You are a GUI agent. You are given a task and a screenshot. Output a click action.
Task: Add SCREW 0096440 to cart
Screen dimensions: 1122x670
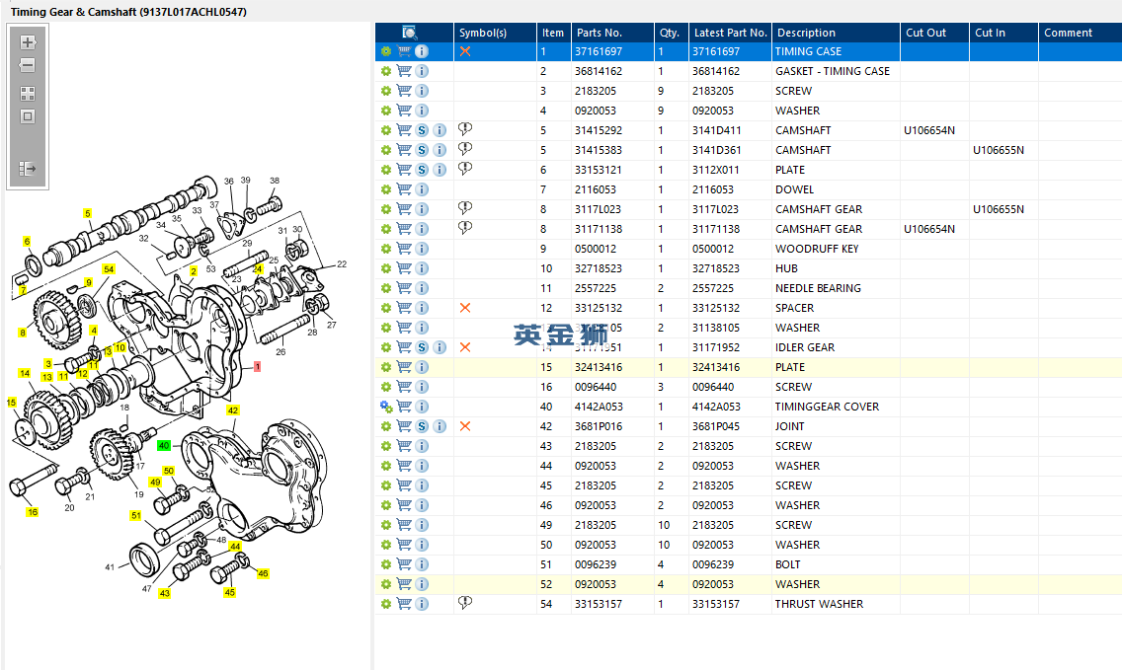click(404, 387)
